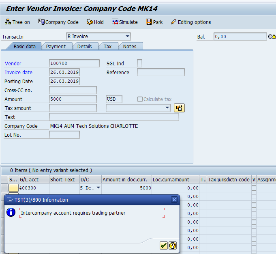Open Editing options pencil icon
The image size is (276, 254).
pyautogui.click(x=174, y=22)
